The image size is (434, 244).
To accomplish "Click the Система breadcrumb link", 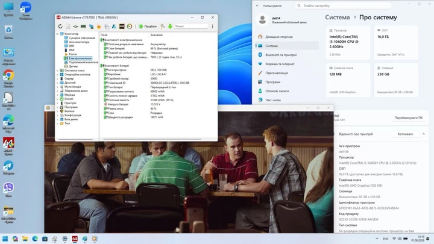I will point(338,17).
